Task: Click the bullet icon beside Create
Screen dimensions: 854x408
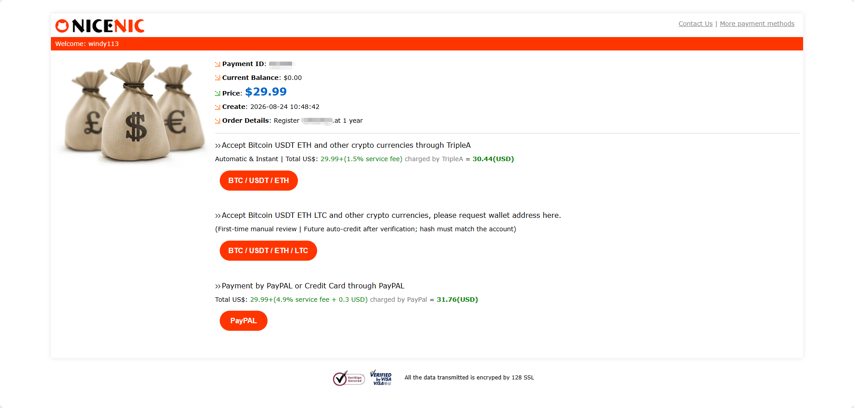Action: (218, 107)
